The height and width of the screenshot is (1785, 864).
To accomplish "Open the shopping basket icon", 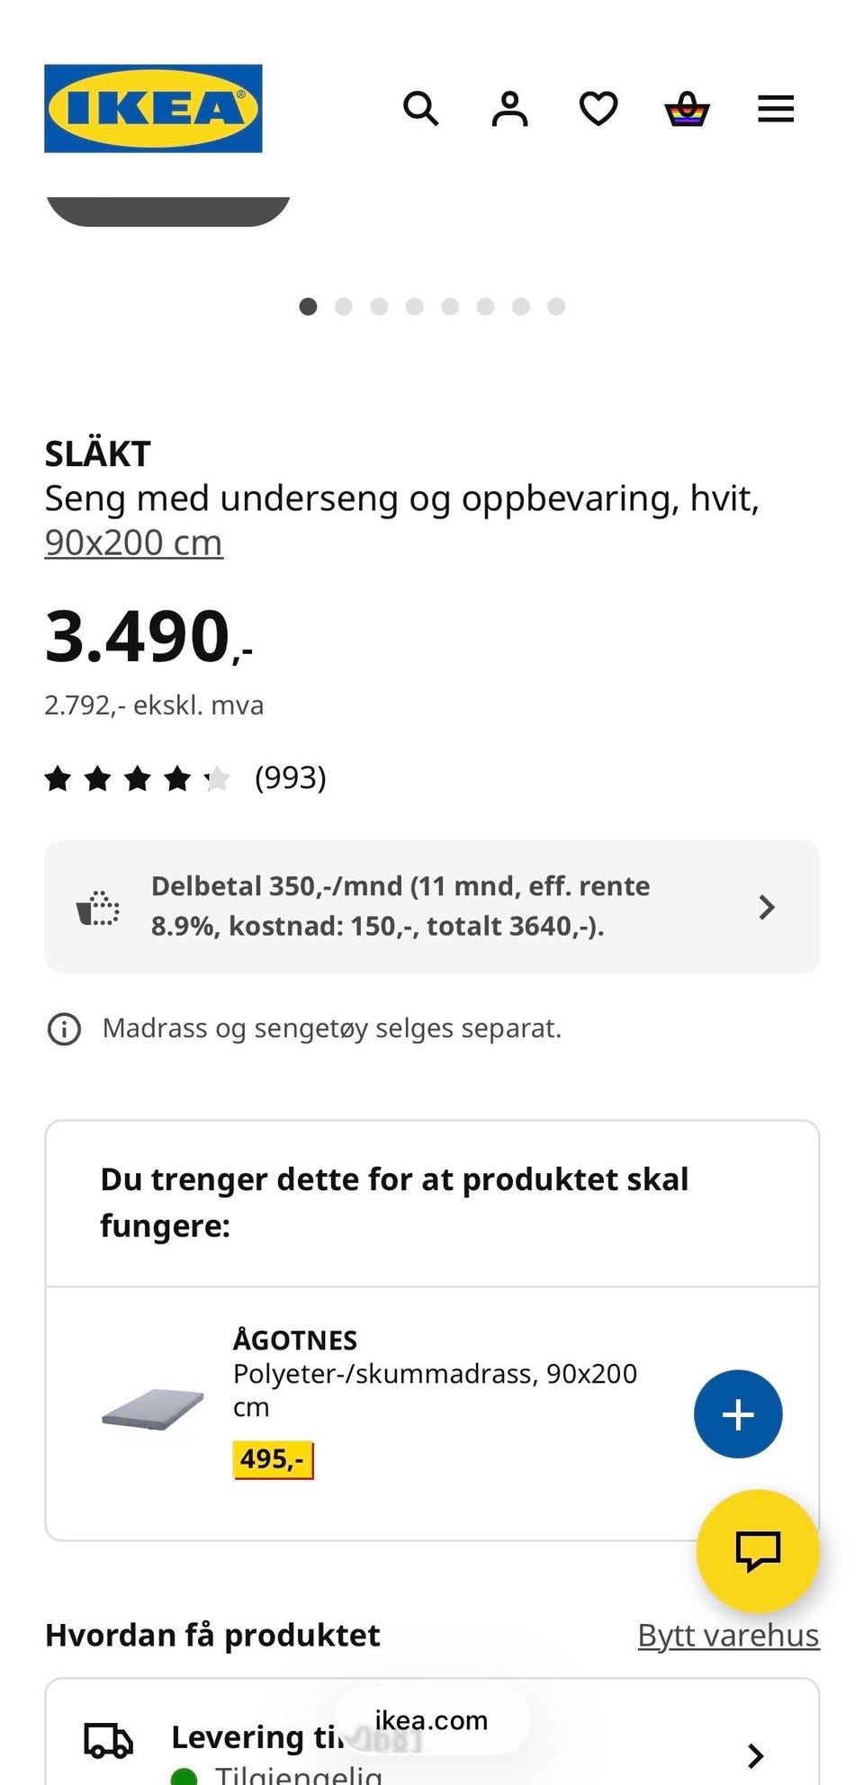I will click(x=687, y=109).
